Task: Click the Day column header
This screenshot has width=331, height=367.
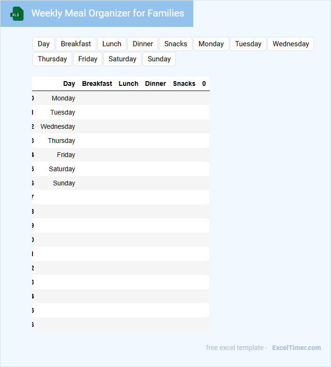Action: 69,83
